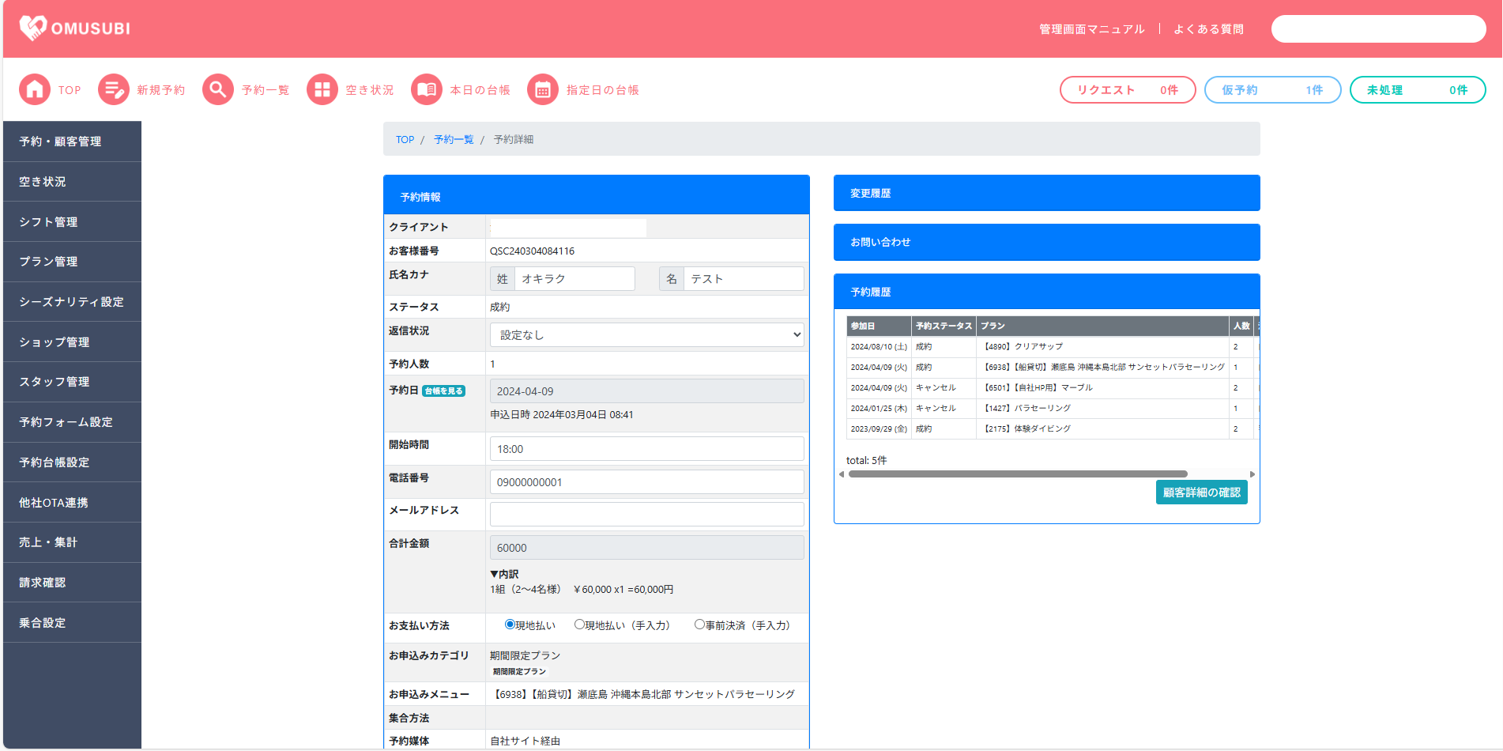
Task: Select 現地払い（手入力）payment option
Action: tap(579, 625)
